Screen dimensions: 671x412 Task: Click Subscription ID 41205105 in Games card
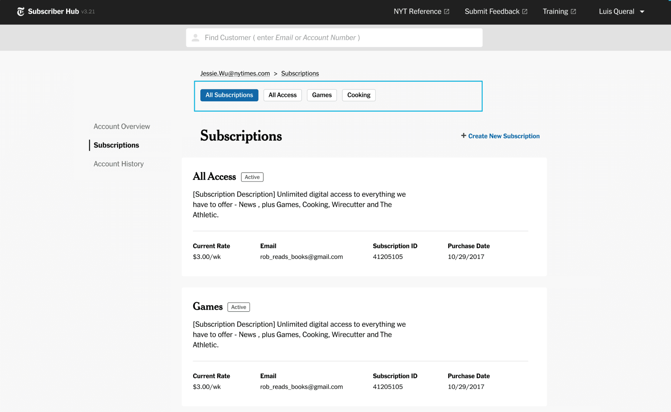(388, 387)
